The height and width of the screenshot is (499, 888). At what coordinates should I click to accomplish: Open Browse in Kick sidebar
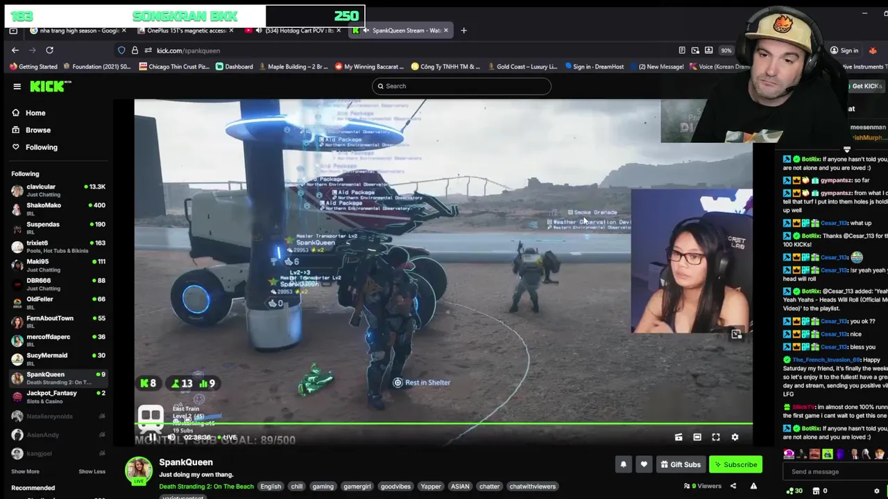(38, 130)
